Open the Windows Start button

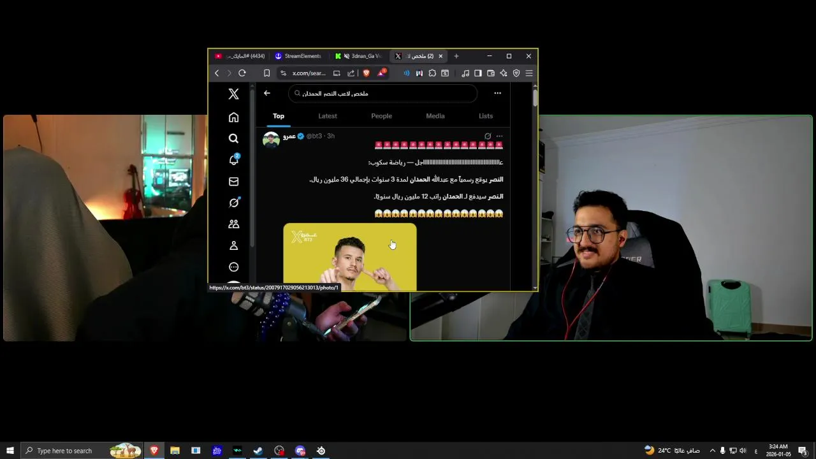[x=10, y=451]
